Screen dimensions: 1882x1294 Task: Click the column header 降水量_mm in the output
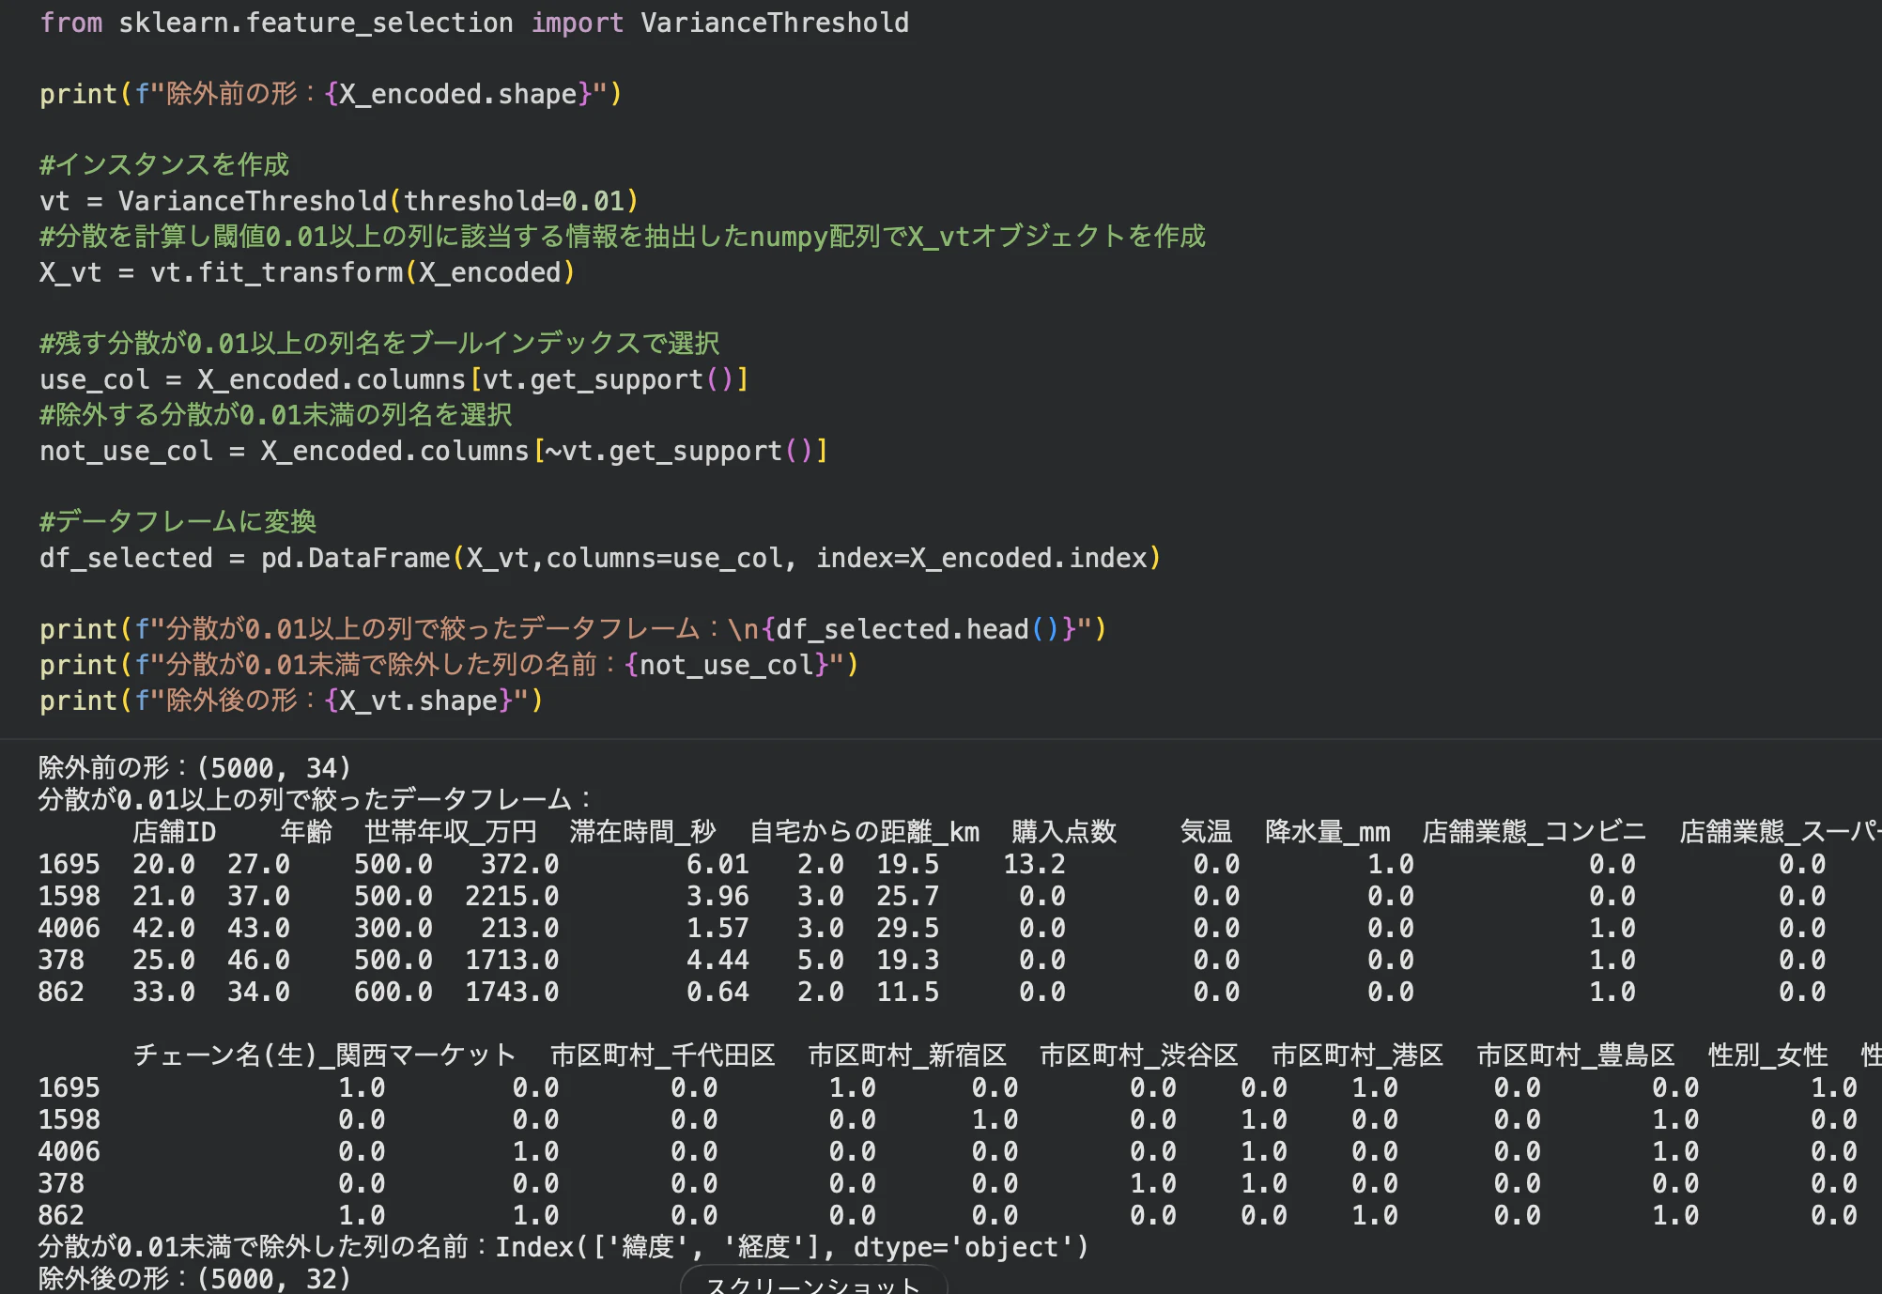(x=1328, y=831)
